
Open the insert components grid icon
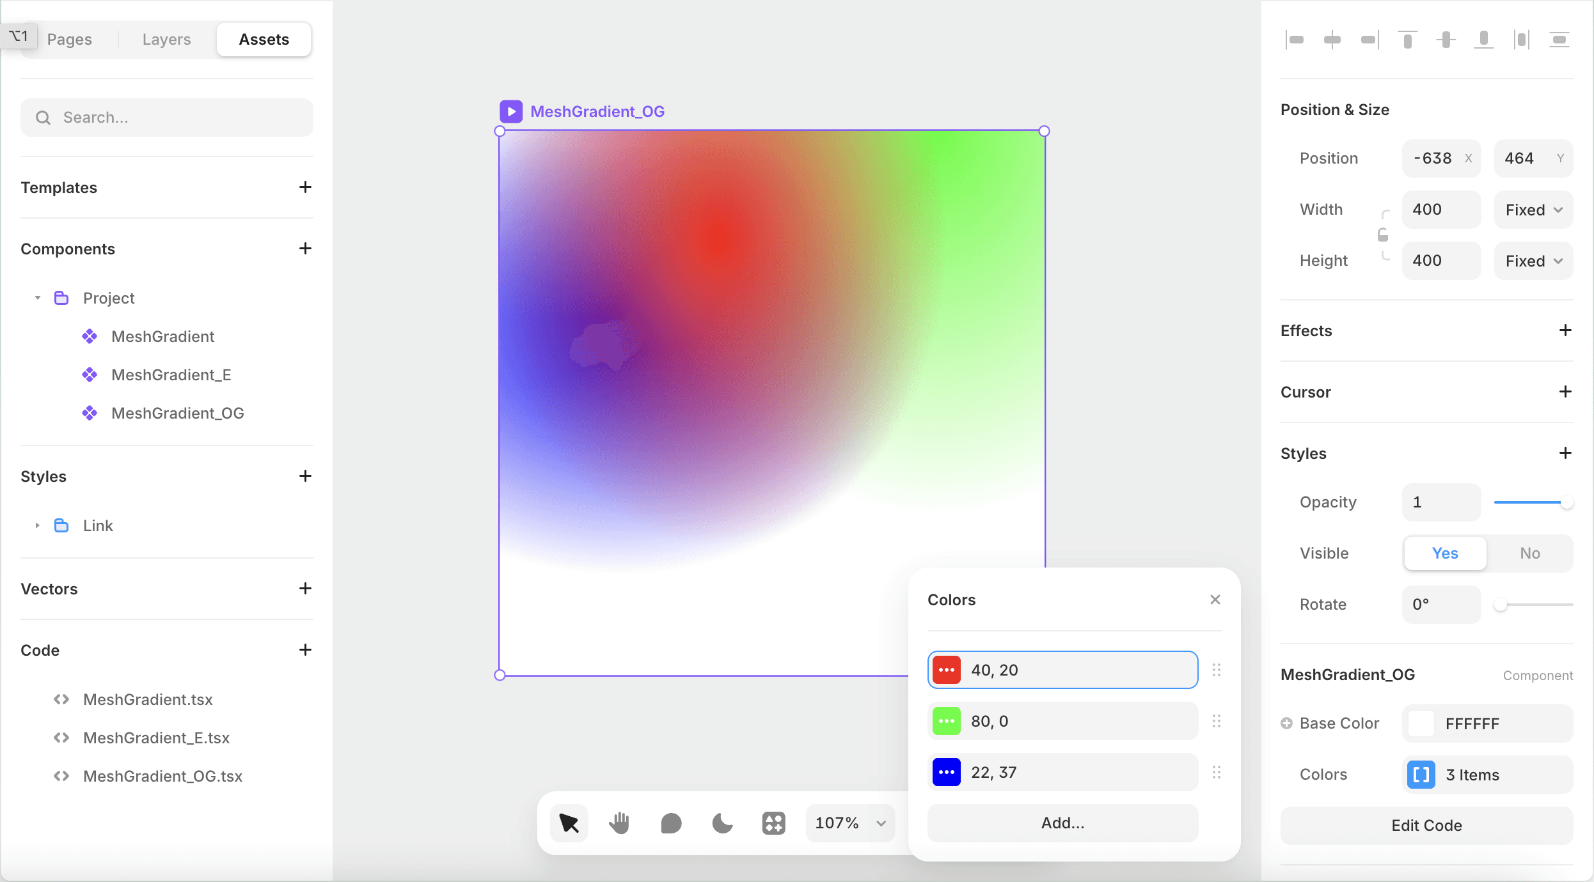[773, 823]
